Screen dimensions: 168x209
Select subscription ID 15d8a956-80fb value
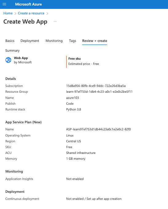(96, 86)
